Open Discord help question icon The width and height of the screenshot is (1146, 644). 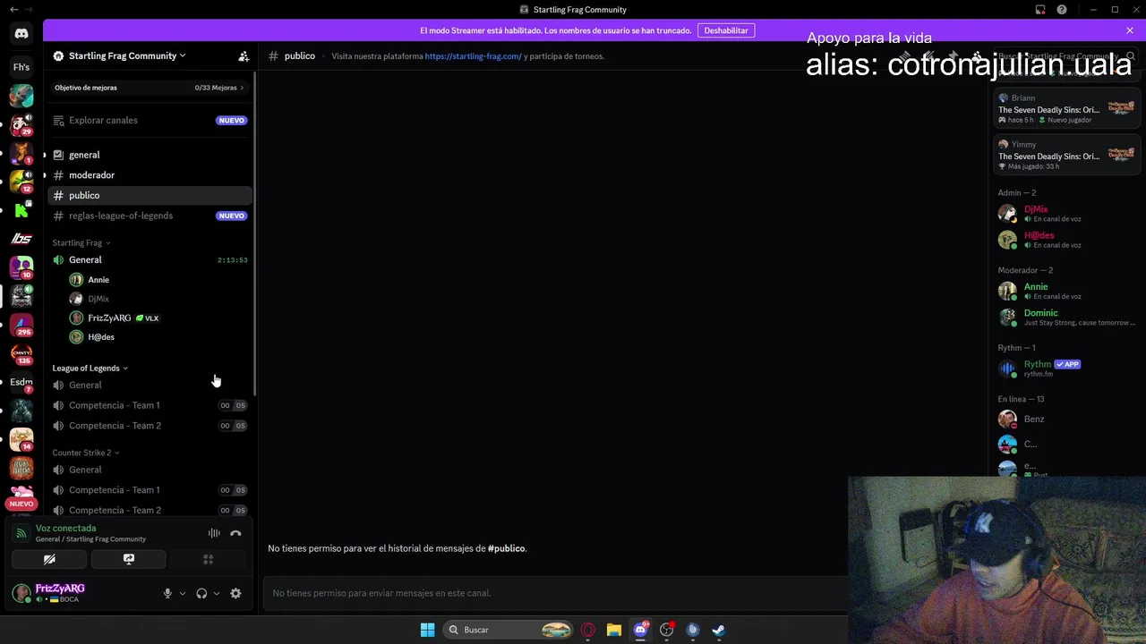coord(1062,10)
